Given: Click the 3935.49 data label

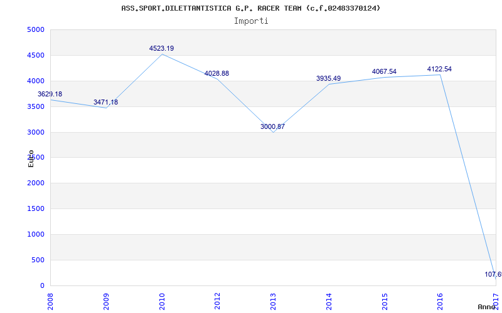Looking at the screenshot, I should coord(328,79).
